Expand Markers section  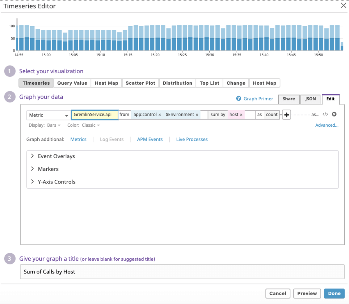pos(45,169)
